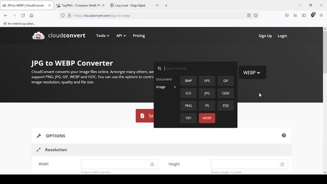This screenshot has width=327, height=184.
Task: Click the Sign Up link
Action: [265, 36]
